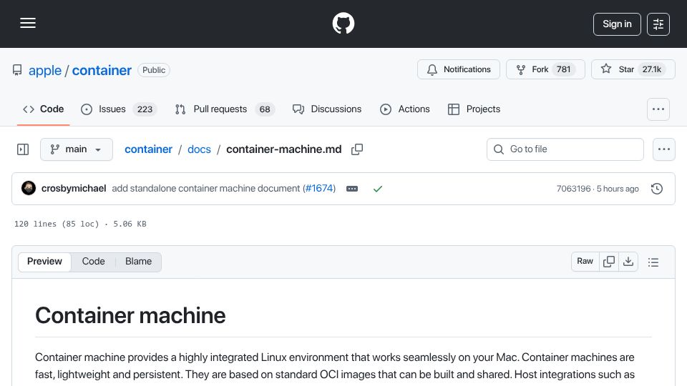Expand the file tree side panel

click(x=23, y=149)
